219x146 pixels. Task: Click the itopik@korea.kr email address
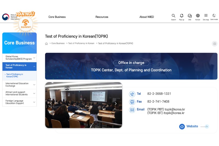point(174,113)
